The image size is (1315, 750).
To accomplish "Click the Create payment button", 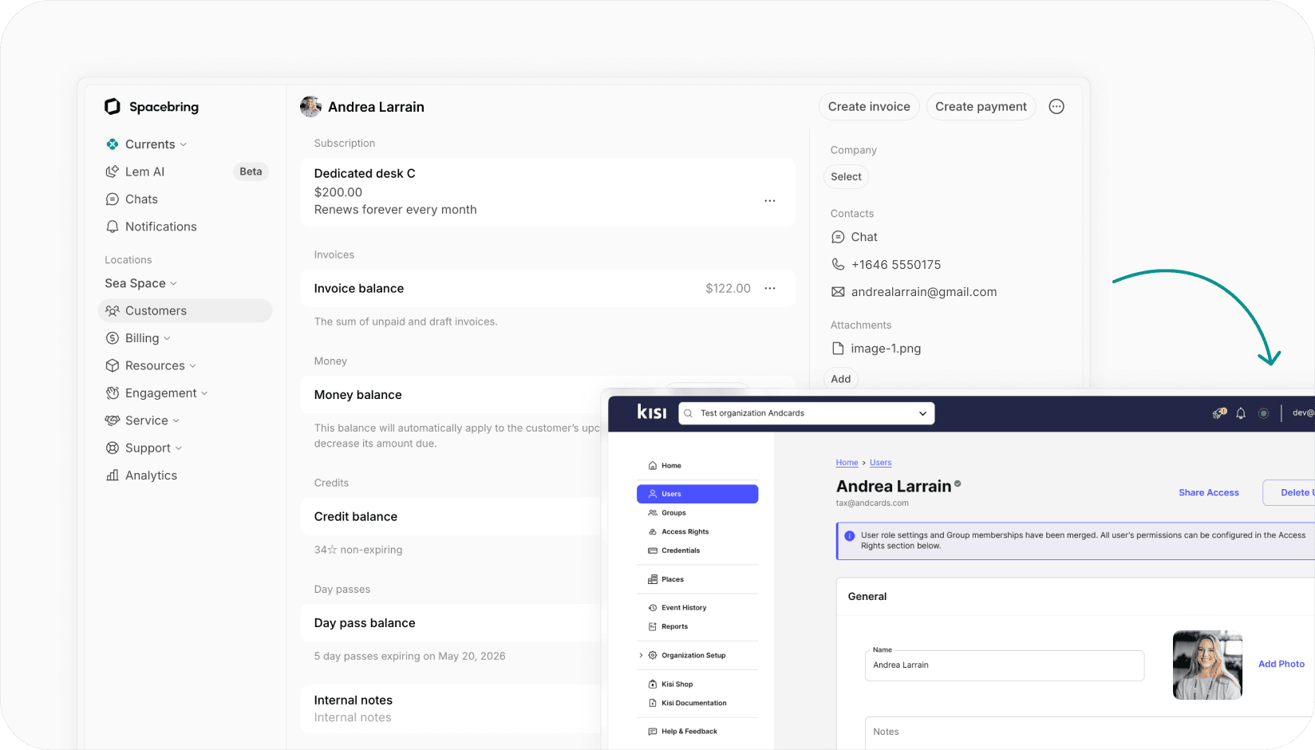I will click(981, 107).
